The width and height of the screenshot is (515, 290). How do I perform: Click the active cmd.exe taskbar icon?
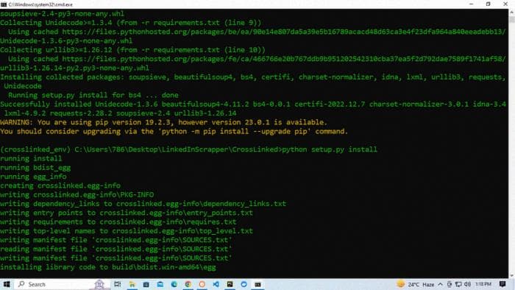257,284
